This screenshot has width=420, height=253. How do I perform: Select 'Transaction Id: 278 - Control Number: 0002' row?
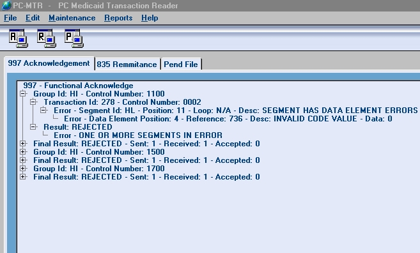pyautogui.click(x=122, y=102)
